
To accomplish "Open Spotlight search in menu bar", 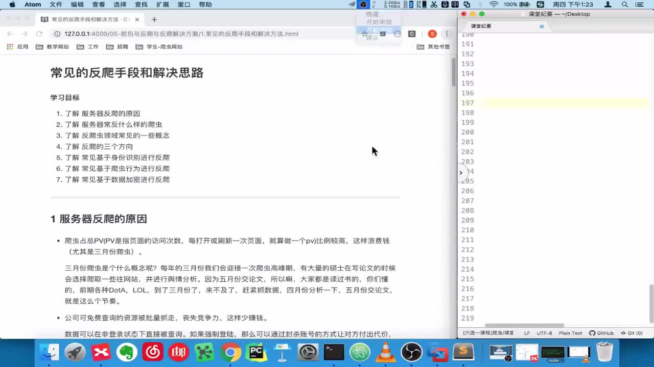I will point(625,5).
